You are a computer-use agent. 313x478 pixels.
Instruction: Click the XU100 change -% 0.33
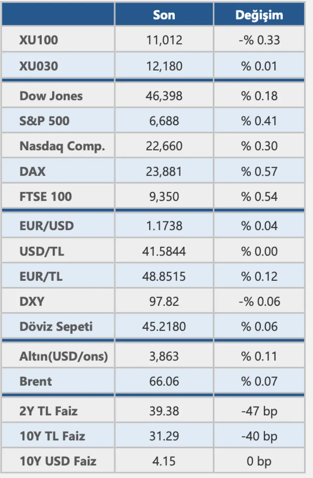[259, 40]
